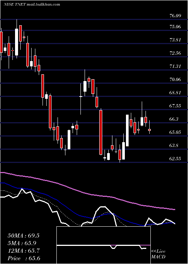Click the 63.8 price label

tap(174, 145)
